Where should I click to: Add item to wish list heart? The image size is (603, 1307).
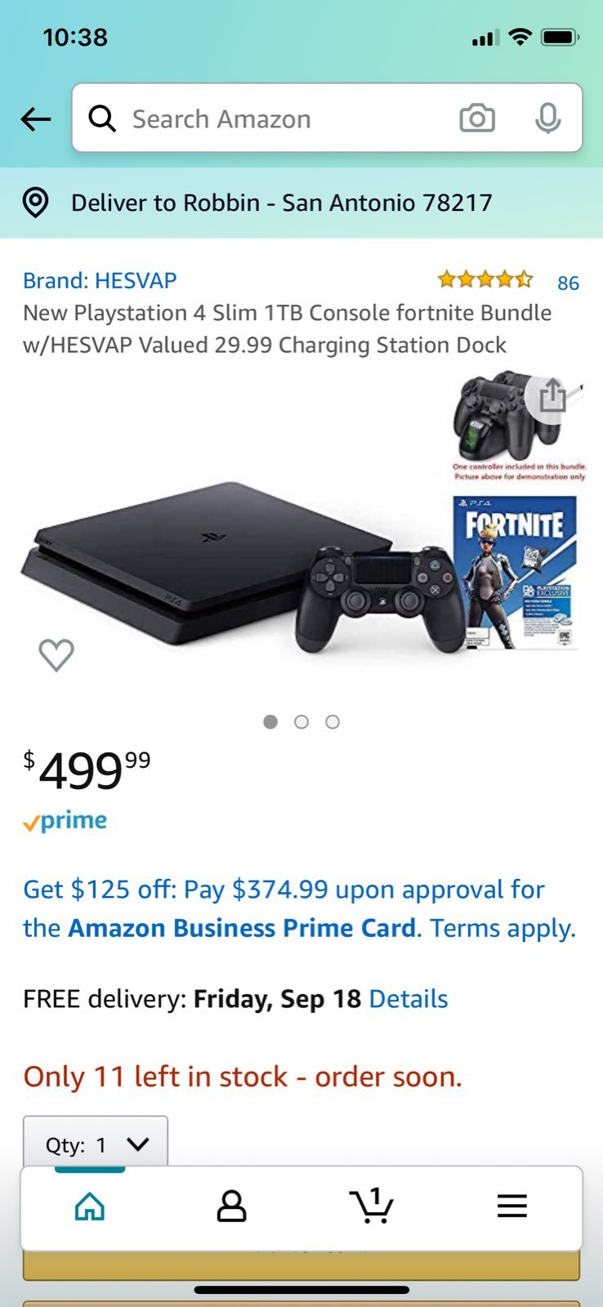click(x=56, y=655)
